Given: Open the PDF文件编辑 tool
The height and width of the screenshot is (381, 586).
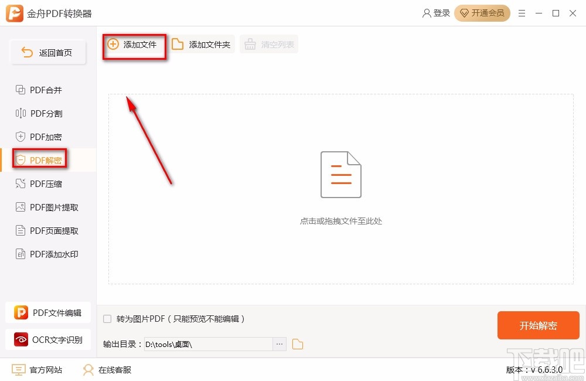Looking at the screenshot, I should click(48, 312).
